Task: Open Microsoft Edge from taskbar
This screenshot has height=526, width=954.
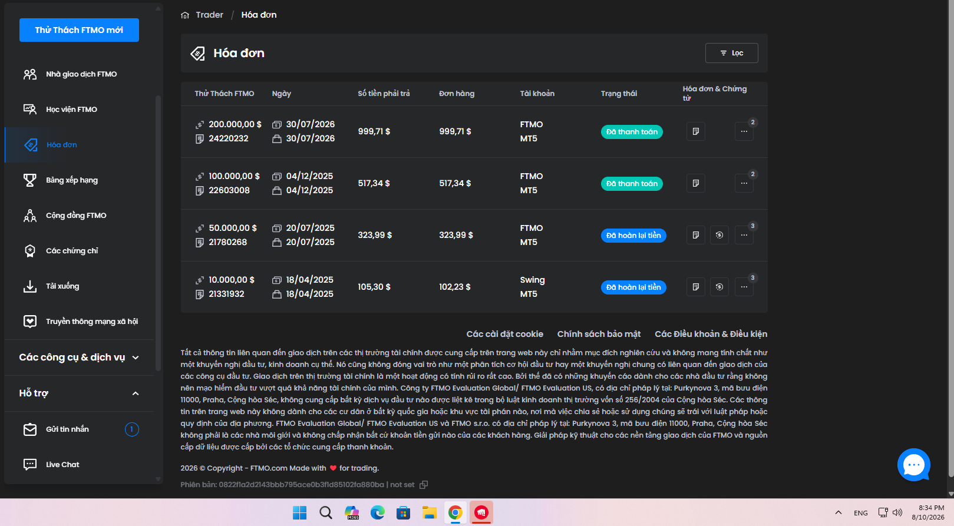Action: pyautogui.click(x=378, y=513)
